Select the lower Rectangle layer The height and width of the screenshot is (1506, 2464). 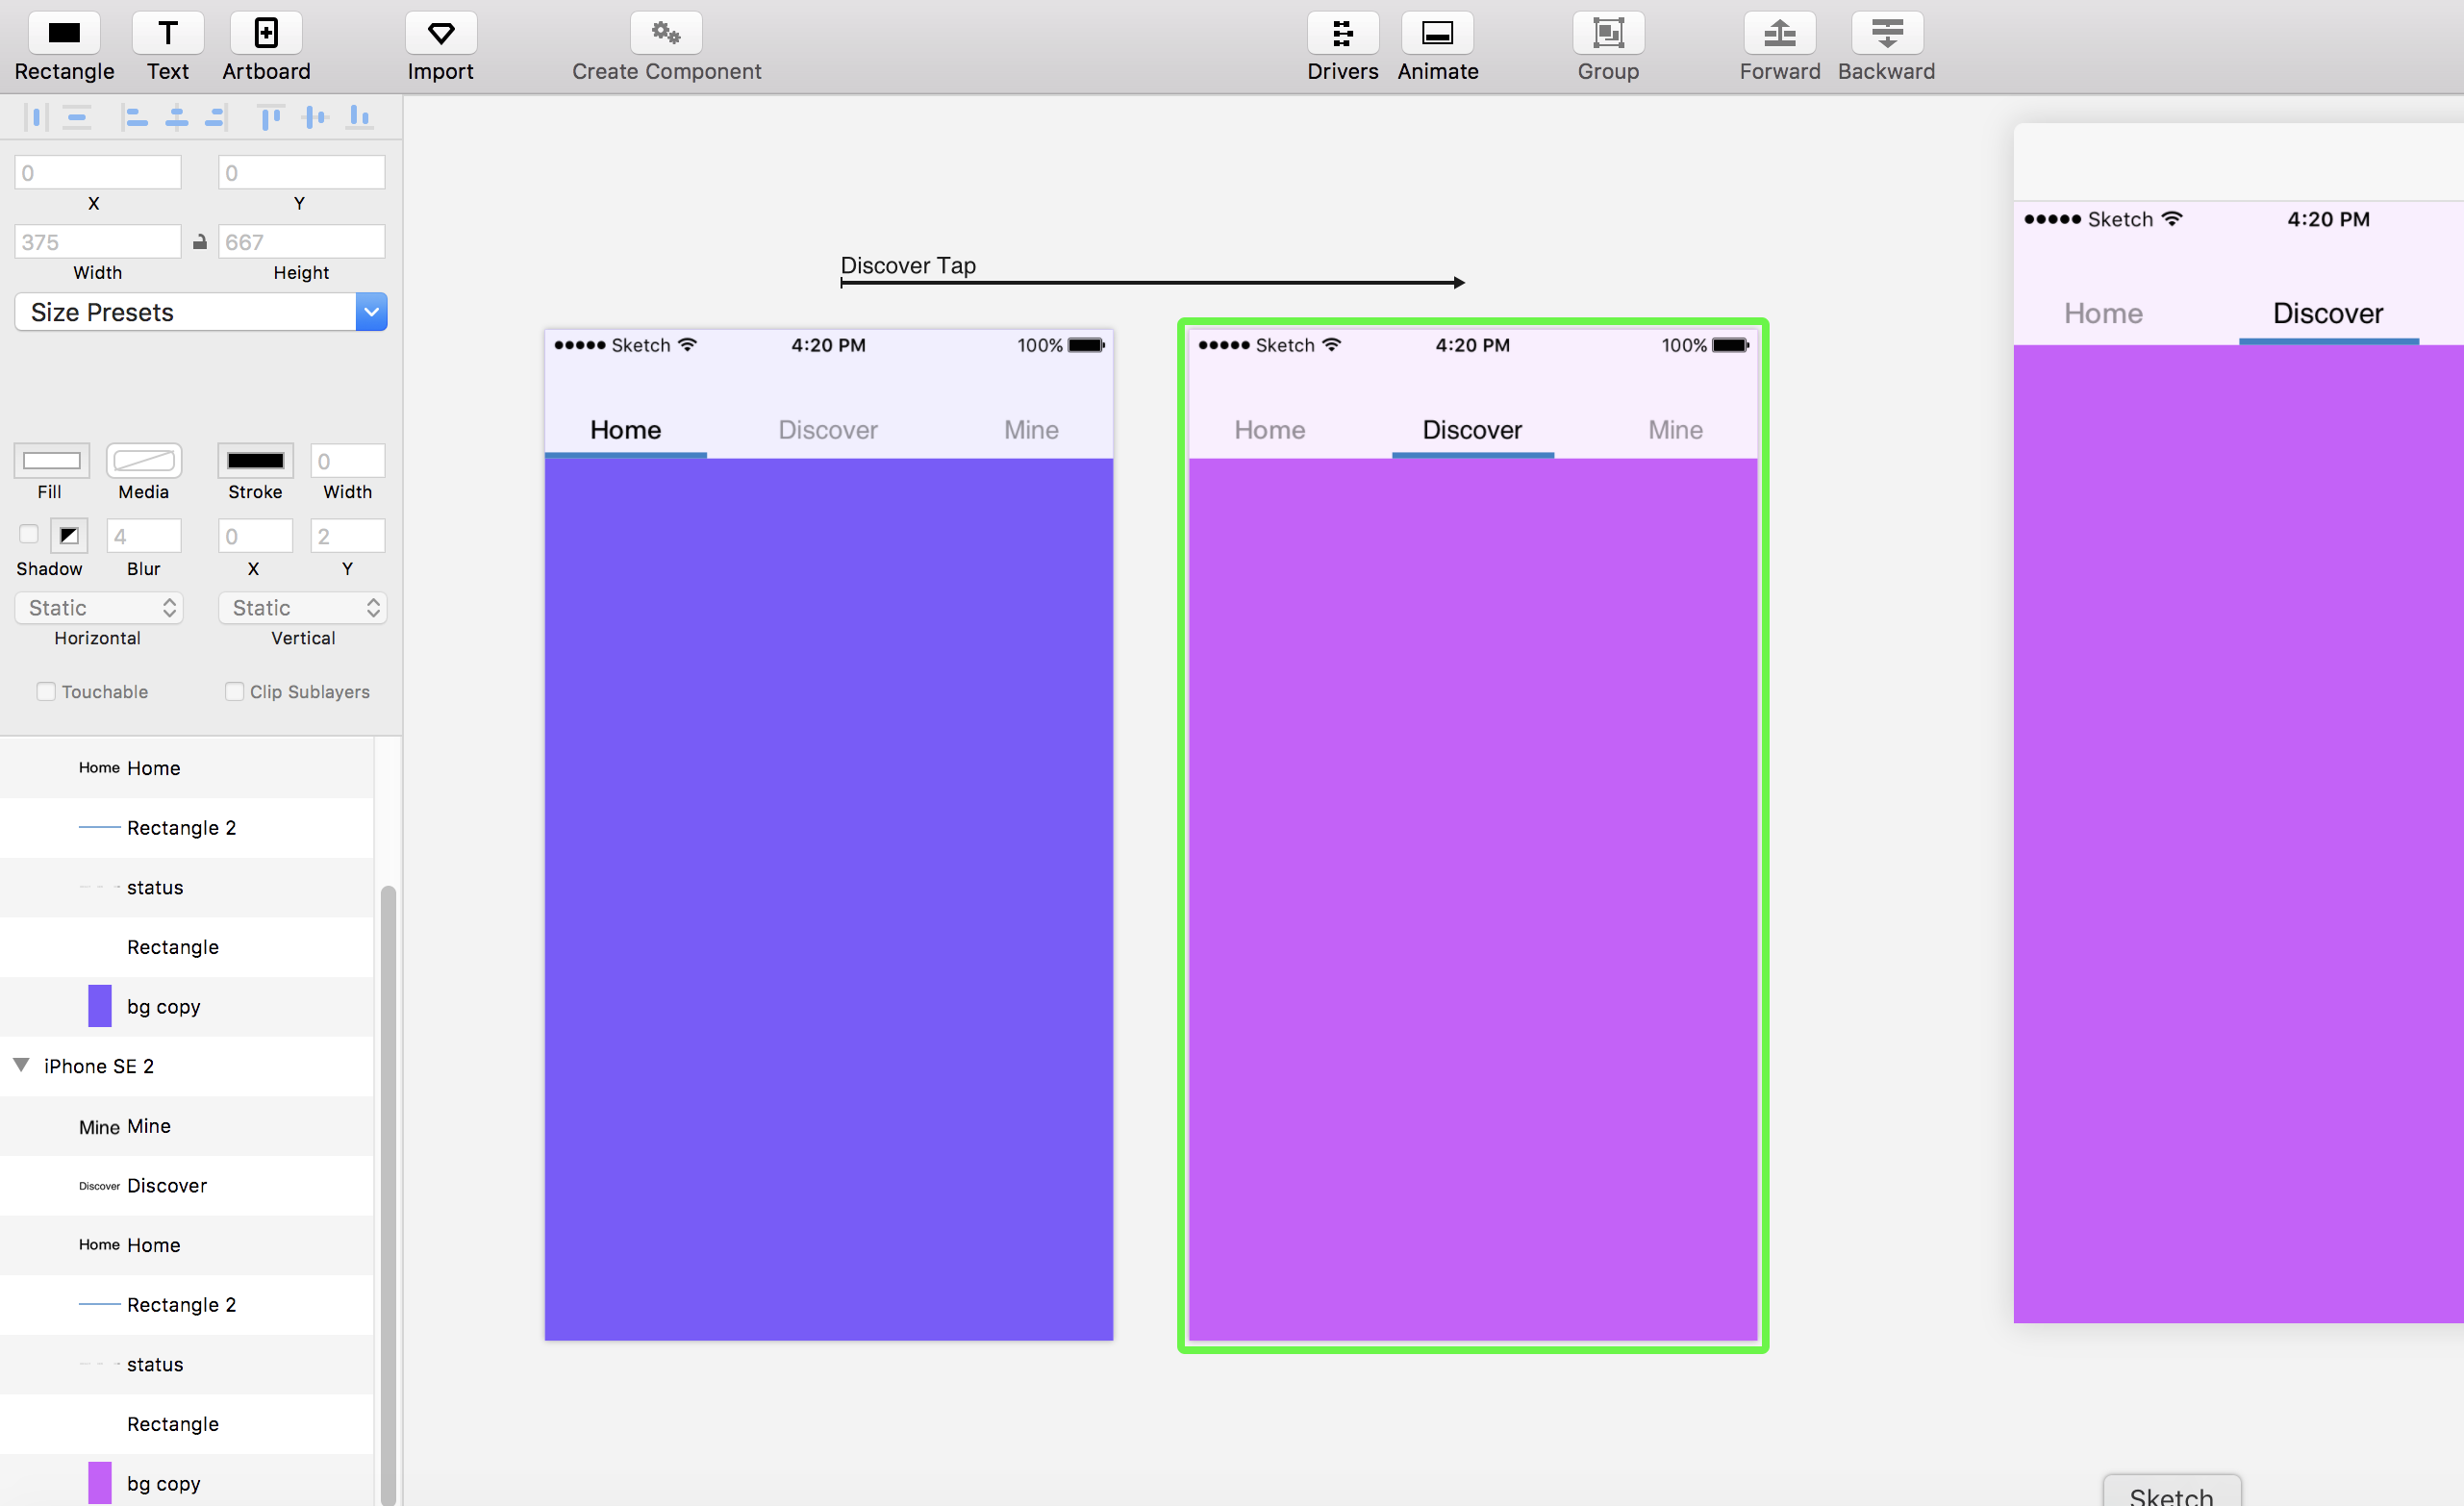187,1424
